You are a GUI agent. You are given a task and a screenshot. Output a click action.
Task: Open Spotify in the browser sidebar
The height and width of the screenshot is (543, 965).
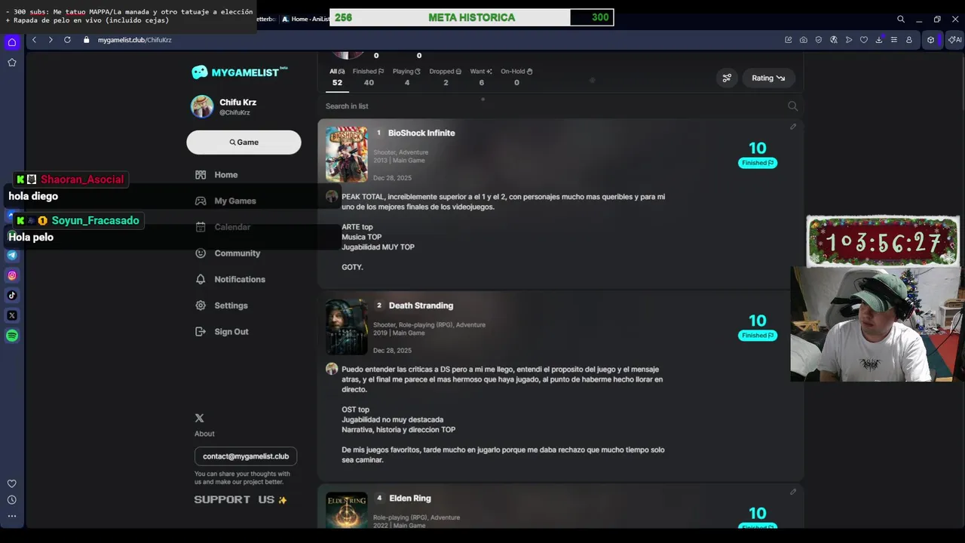click(x=12, y=336)
